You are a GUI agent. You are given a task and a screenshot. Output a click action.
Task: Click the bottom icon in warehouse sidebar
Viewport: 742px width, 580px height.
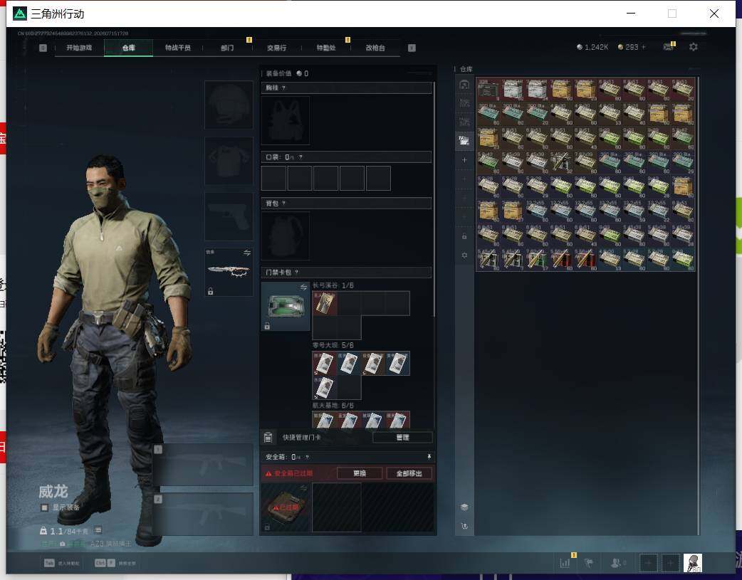point(464,526)
